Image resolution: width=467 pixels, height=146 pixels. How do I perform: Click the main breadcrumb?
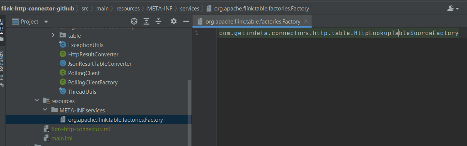[103, 8]
